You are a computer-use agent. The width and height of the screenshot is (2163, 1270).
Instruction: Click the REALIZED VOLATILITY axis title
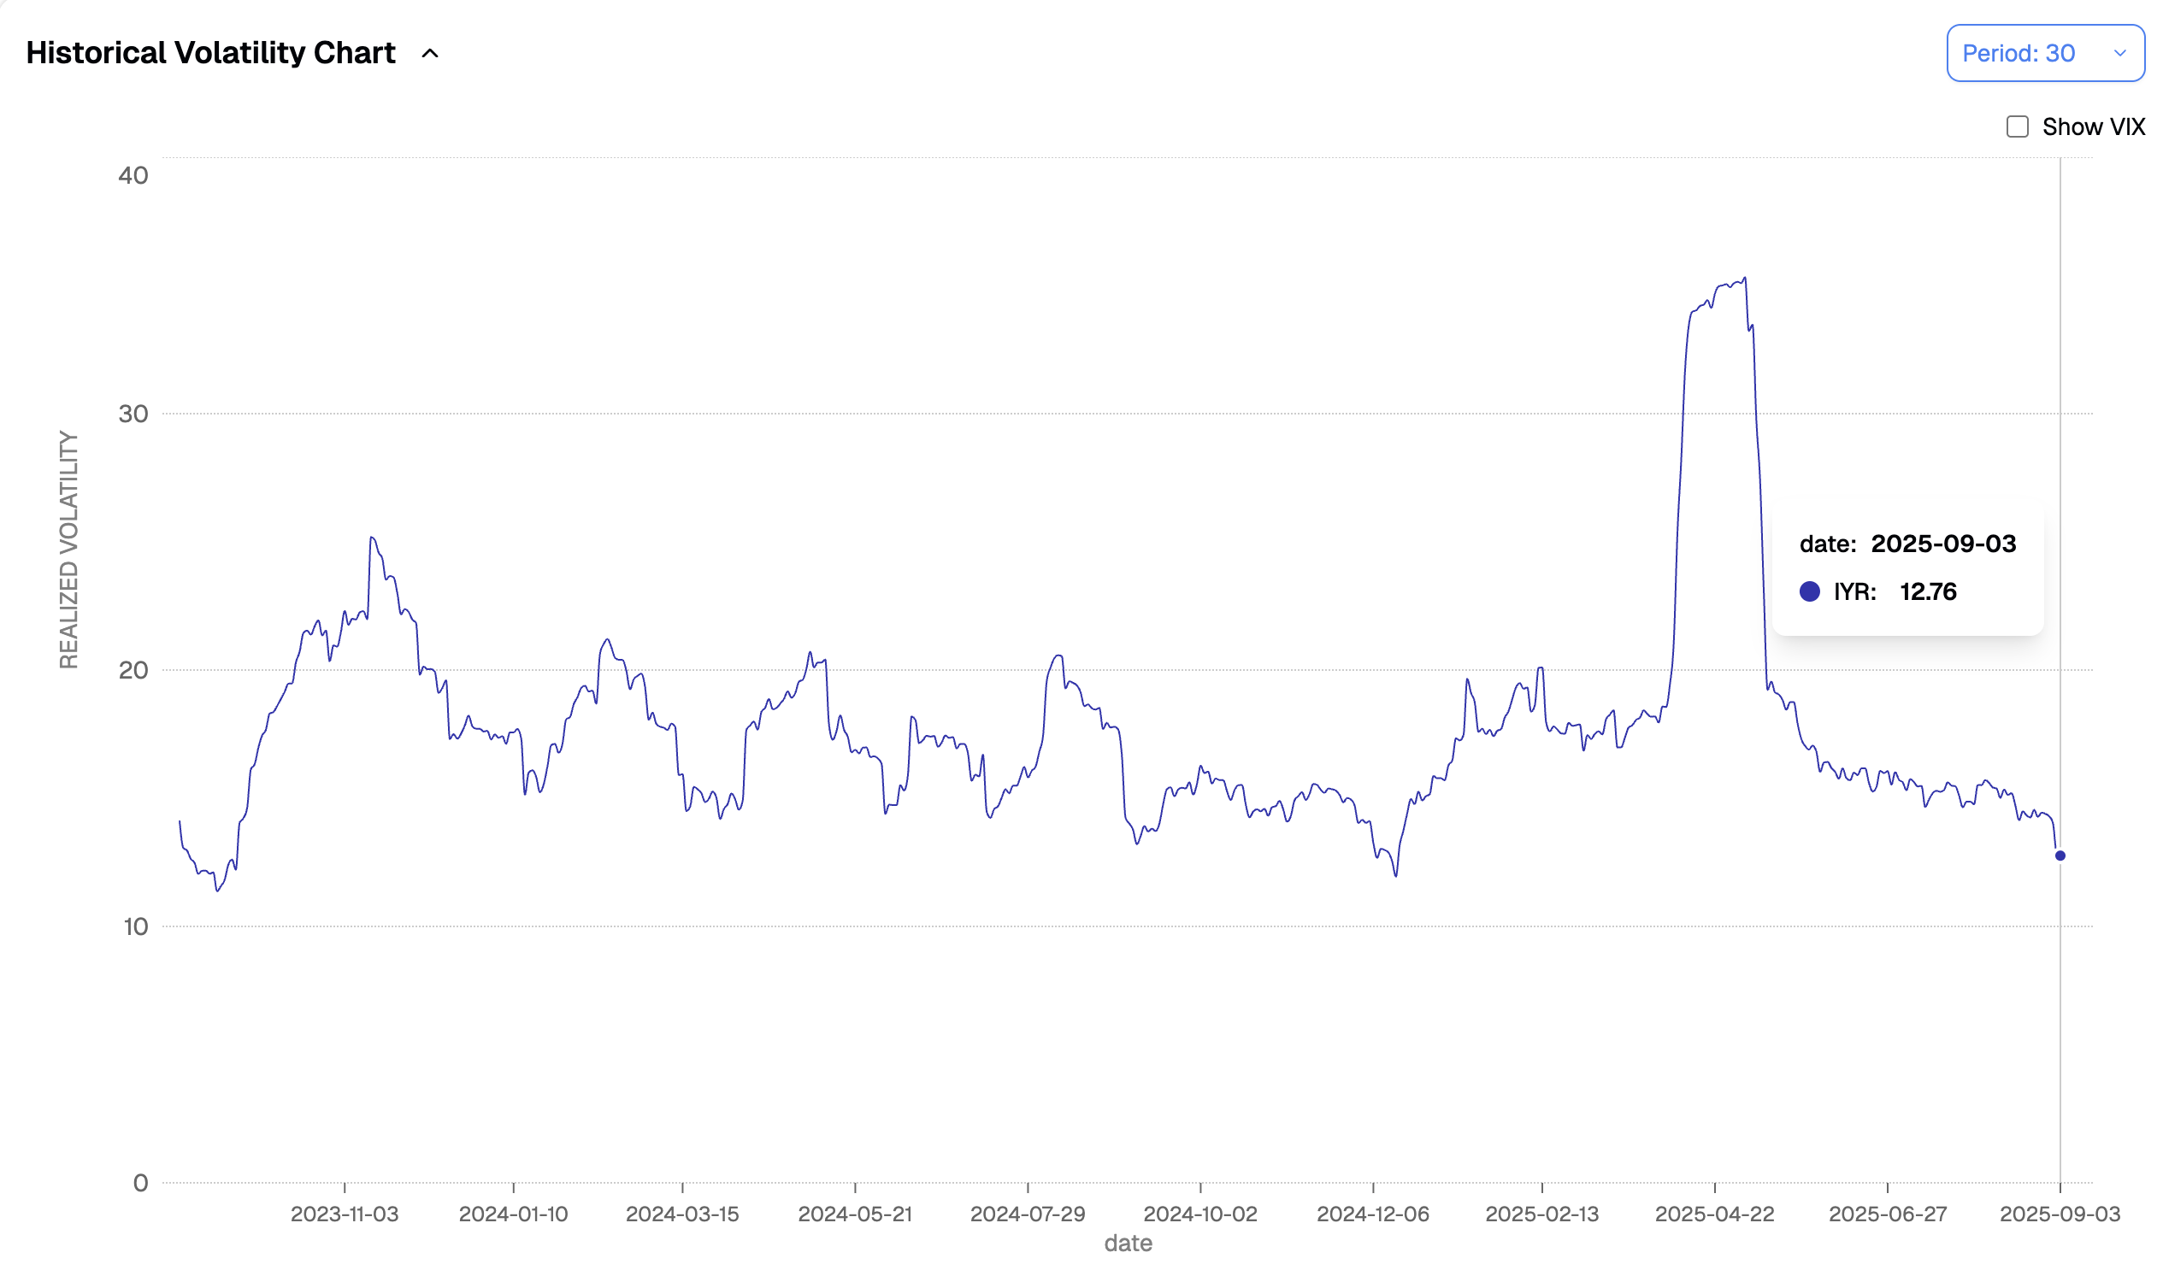[x=68, y=550]
